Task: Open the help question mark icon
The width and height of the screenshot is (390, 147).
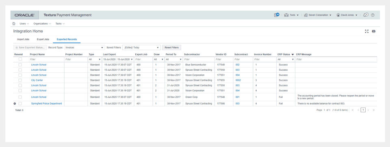Action: (373, 15)
